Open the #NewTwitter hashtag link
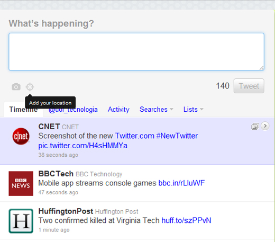275x242 pixels. 177,136
